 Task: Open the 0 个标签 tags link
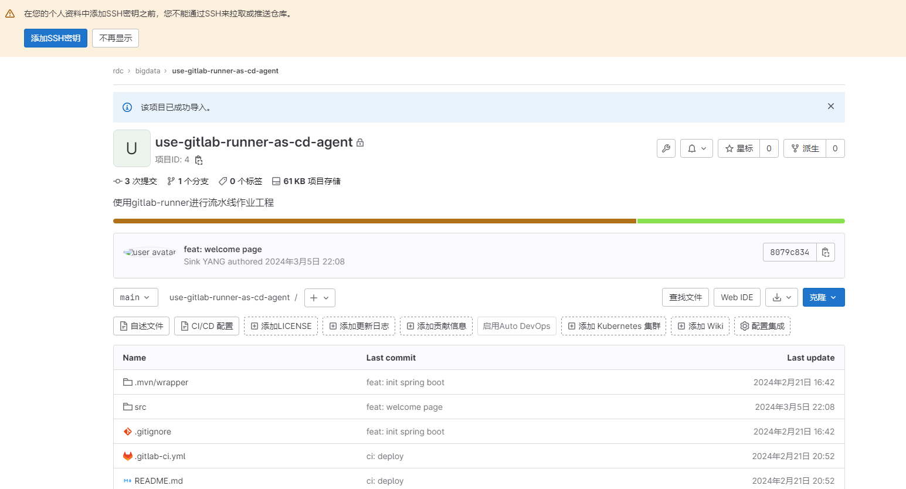[240, 181]
